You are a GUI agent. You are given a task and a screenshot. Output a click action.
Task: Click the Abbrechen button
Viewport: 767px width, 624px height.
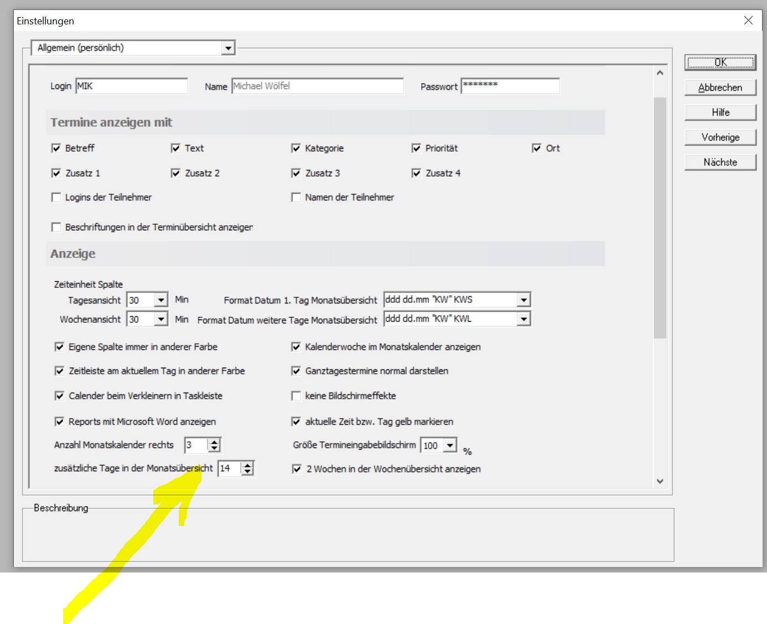tap(720, 87)
